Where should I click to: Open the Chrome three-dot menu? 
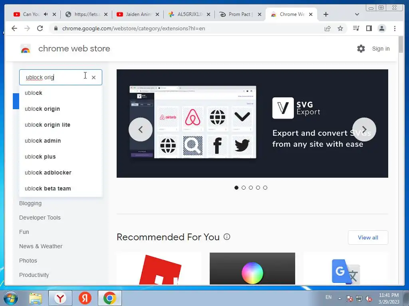click(395, 28)
